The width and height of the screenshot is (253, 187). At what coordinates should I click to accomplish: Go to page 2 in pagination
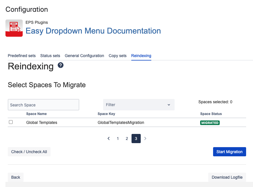pos(127,139)
